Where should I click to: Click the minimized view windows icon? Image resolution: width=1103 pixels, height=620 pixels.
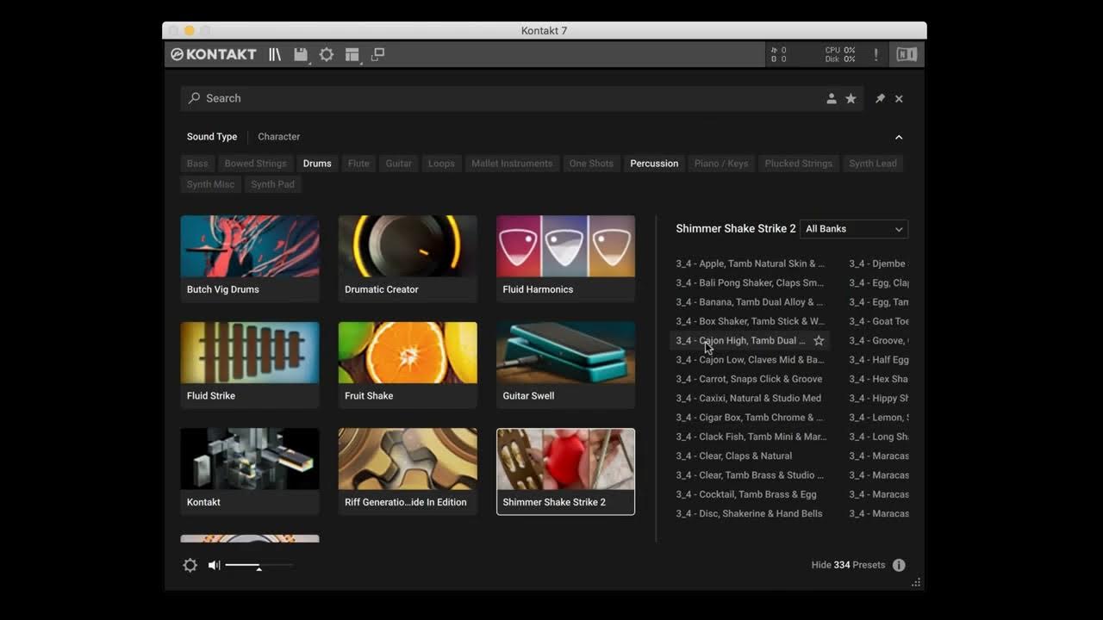click(x=377, y=54)
